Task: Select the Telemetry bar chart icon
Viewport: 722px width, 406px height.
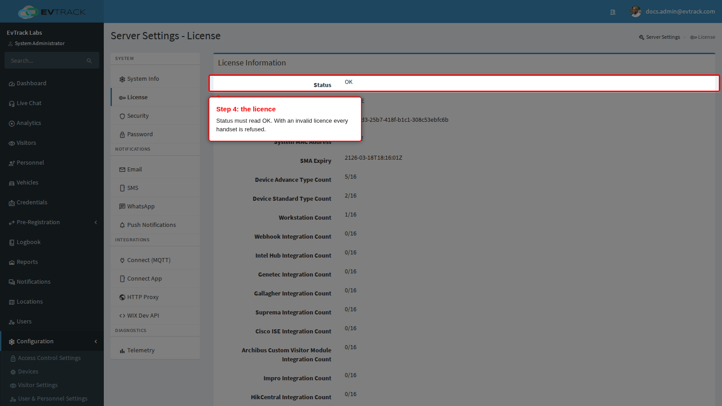Action: [122, 351]
